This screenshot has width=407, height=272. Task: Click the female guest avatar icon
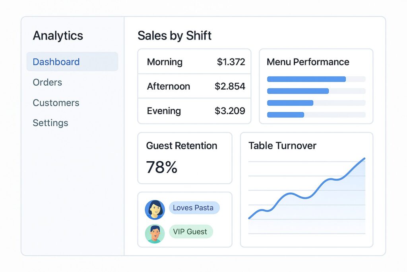tap(155, 209)
